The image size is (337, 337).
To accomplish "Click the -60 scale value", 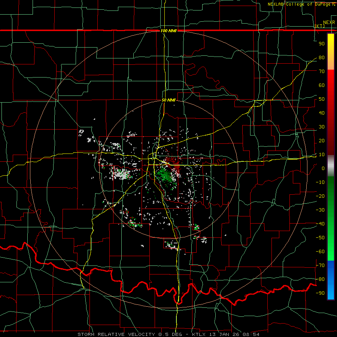I will (x=320, y=252).
